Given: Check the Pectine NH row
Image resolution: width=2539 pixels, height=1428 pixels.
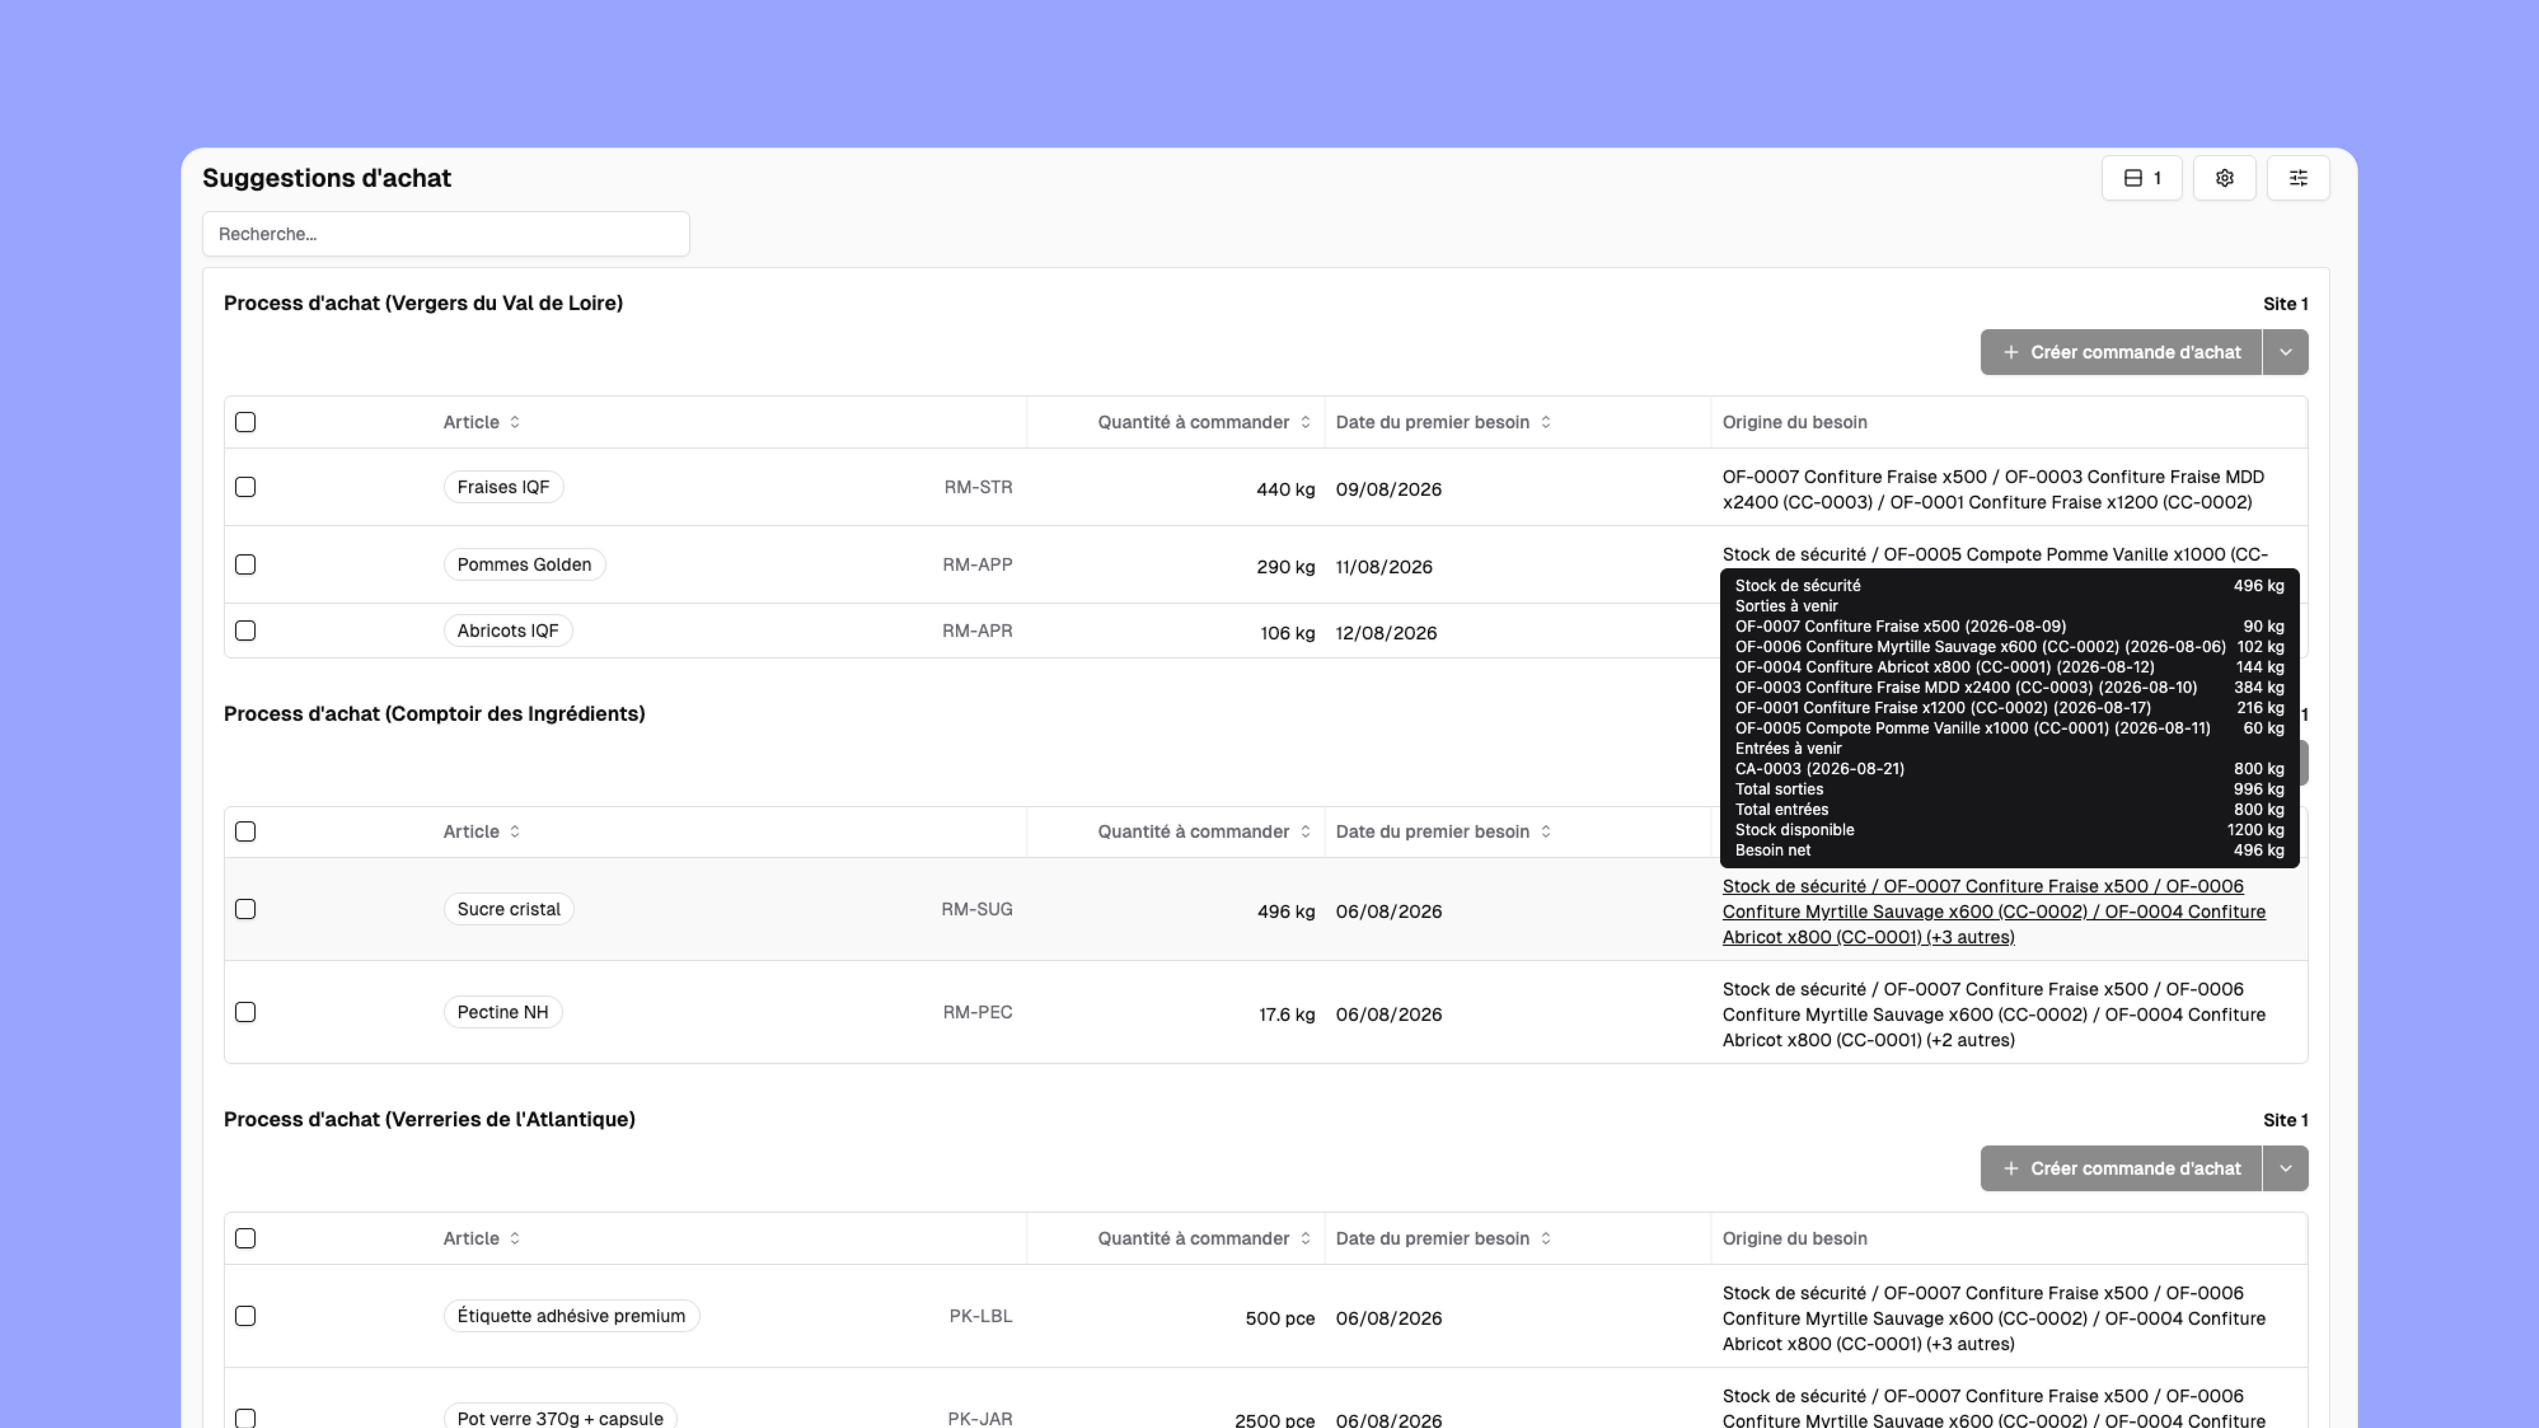Looking at the screenshot, I should pyautogui.click(x=246, y=1012).
